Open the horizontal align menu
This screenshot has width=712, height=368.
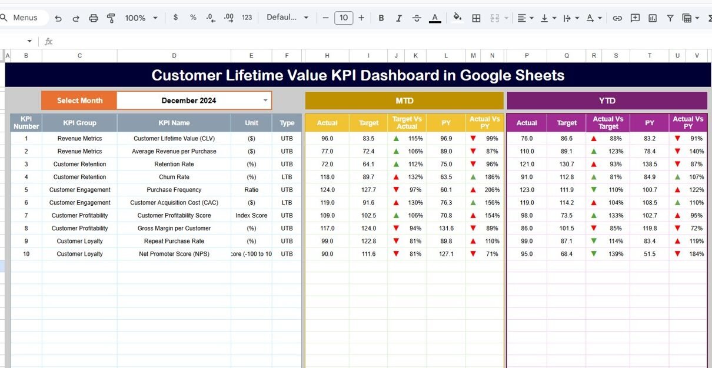525,18
